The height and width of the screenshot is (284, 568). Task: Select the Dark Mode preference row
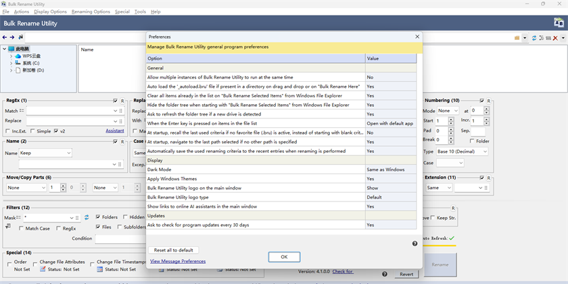click(x=256, y=168)
